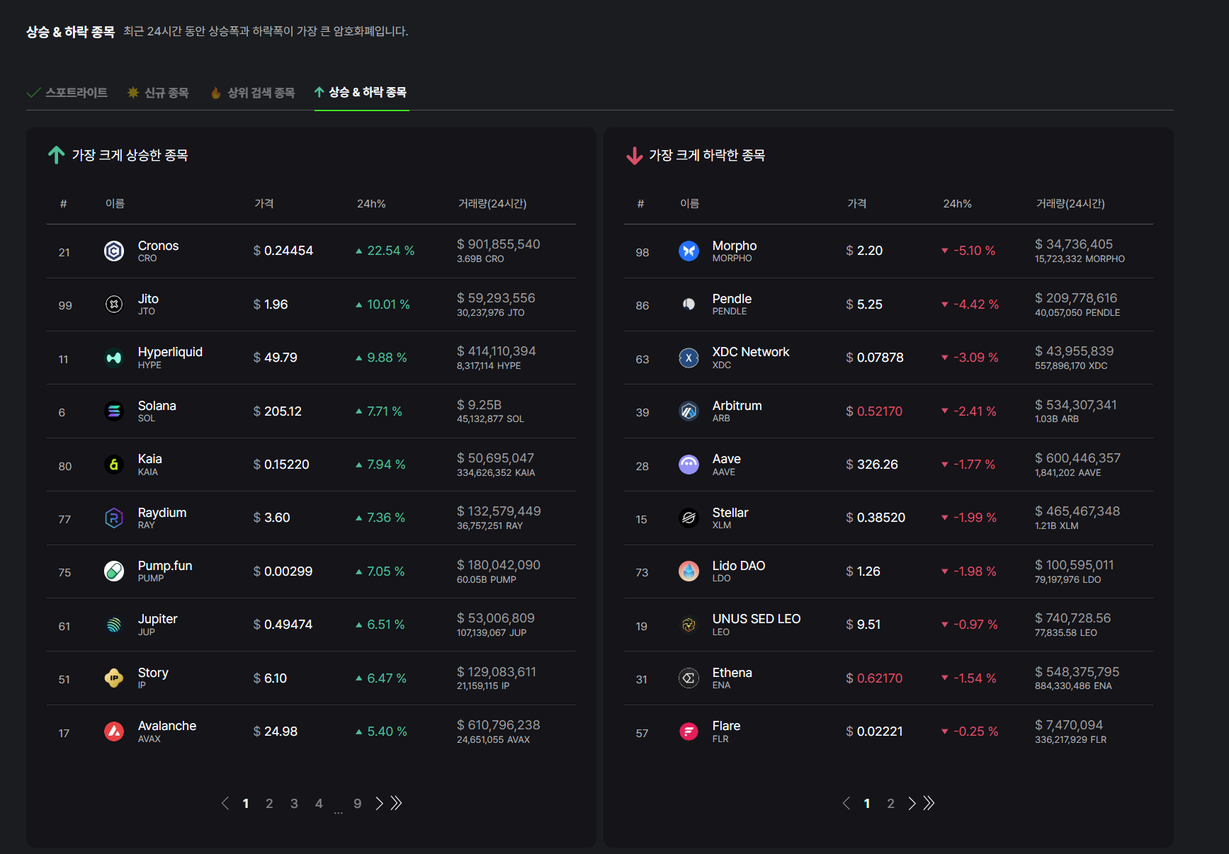Click the XDC Network coin logo icon
The image size is (1229, 854).
[x=689, y=358]
